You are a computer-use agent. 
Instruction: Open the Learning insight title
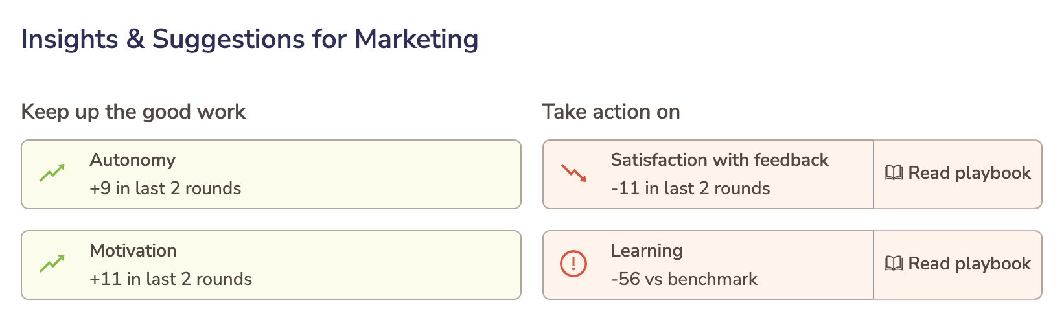[x=646, y=251]
